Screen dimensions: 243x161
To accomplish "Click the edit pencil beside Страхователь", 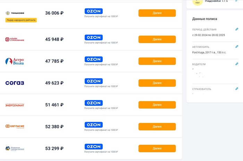I will click(237, 89).
